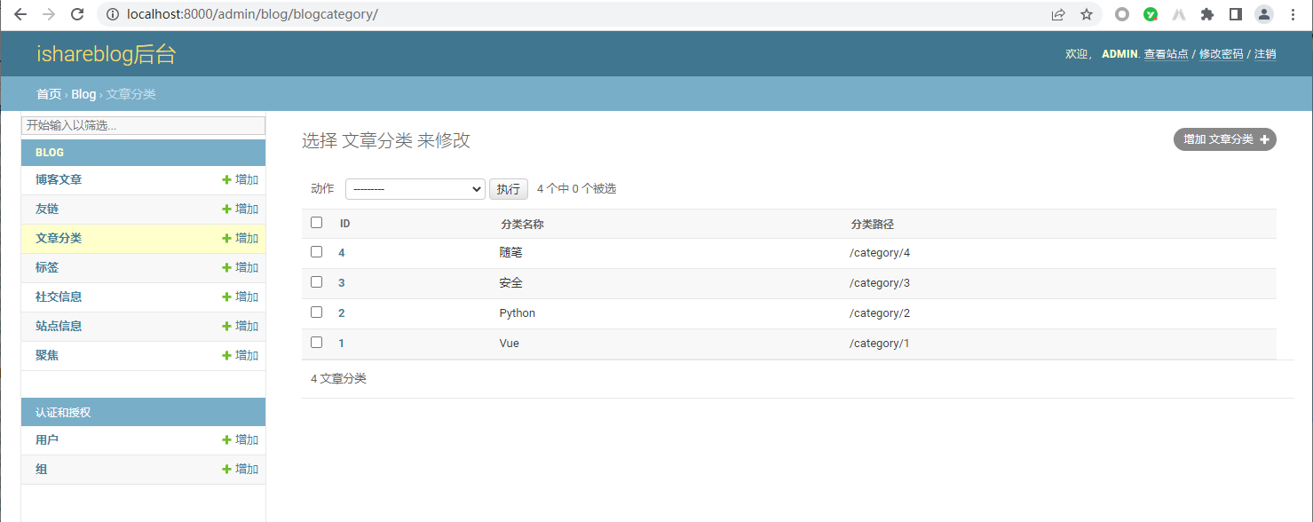Click the sidebar filter input field
This screenshot has height=522, width=1313.
[x=143, y=126]
